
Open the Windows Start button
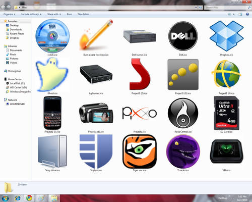[x=5, y=198]
